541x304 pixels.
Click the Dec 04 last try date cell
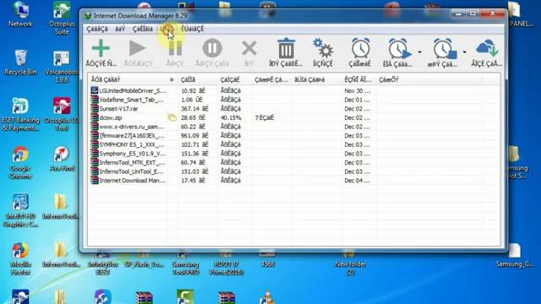pos(357,180)
